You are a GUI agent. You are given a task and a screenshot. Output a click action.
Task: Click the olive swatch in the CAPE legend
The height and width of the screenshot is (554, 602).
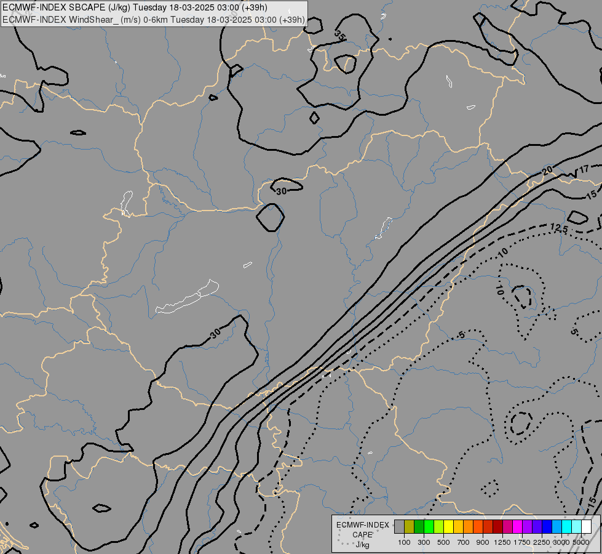pyautogui.click(x=410, y=526)
